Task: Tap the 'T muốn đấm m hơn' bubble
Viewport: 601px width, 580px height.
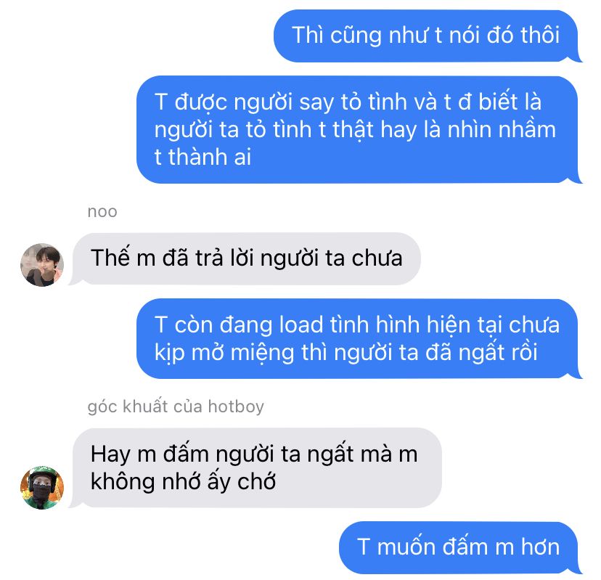Action: pos(460,548)
